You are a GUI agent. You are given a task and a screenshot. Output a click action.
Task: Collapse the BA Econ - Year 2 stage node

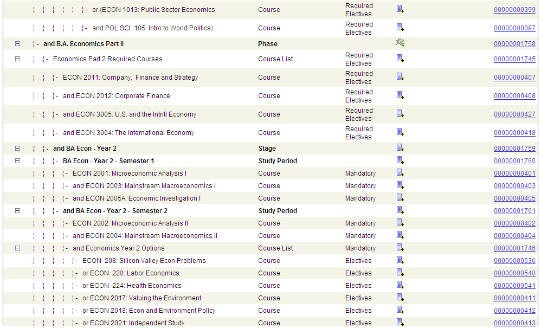pos(17,148)
